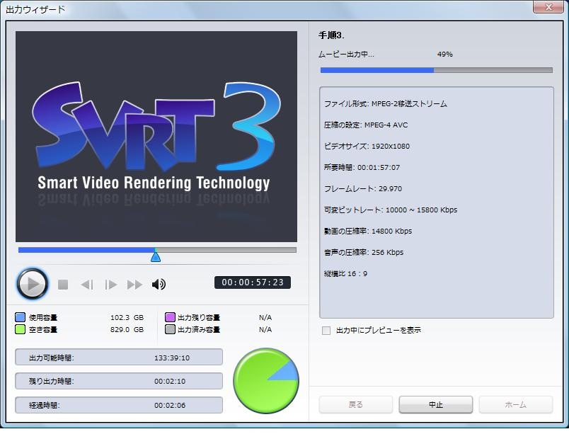This screenshot has height=434, width=569.
Task: Close the 出力ウィザード window
Action: click(548, 7)
